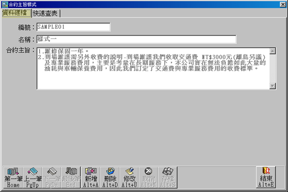This screenshot has width=288, height=192.
Task: Click the 名稱 label
Action: 26,40
